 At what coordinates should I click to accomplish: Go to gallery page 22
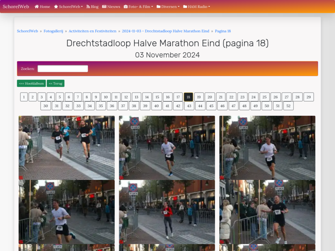[232, 97]
